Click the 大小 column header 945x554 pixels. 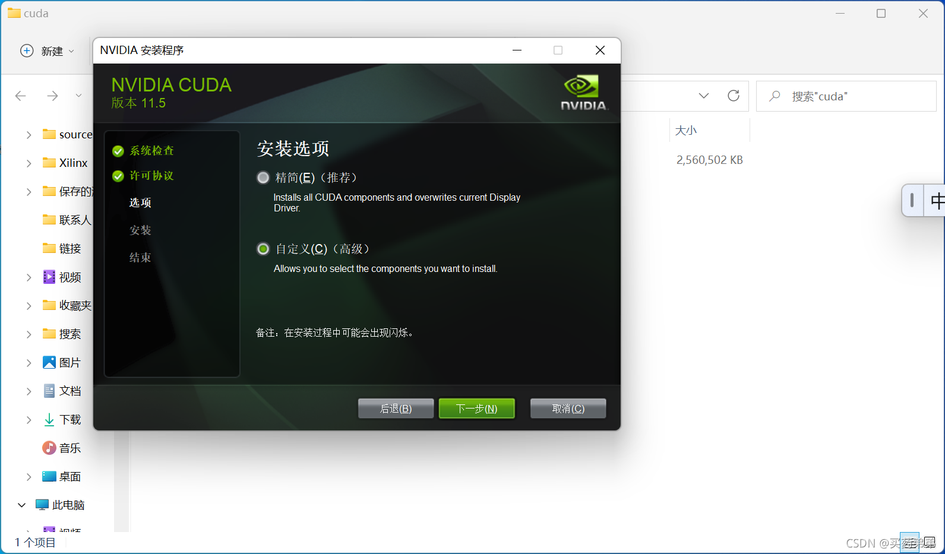pyautogui.click(x=686, y=131)
